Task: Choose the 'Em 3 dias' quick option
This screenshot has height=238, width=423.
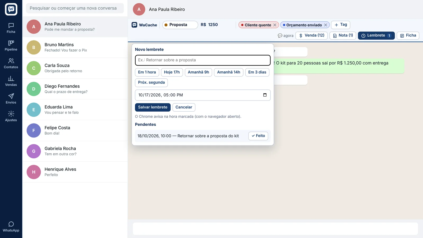Action: 257,72
